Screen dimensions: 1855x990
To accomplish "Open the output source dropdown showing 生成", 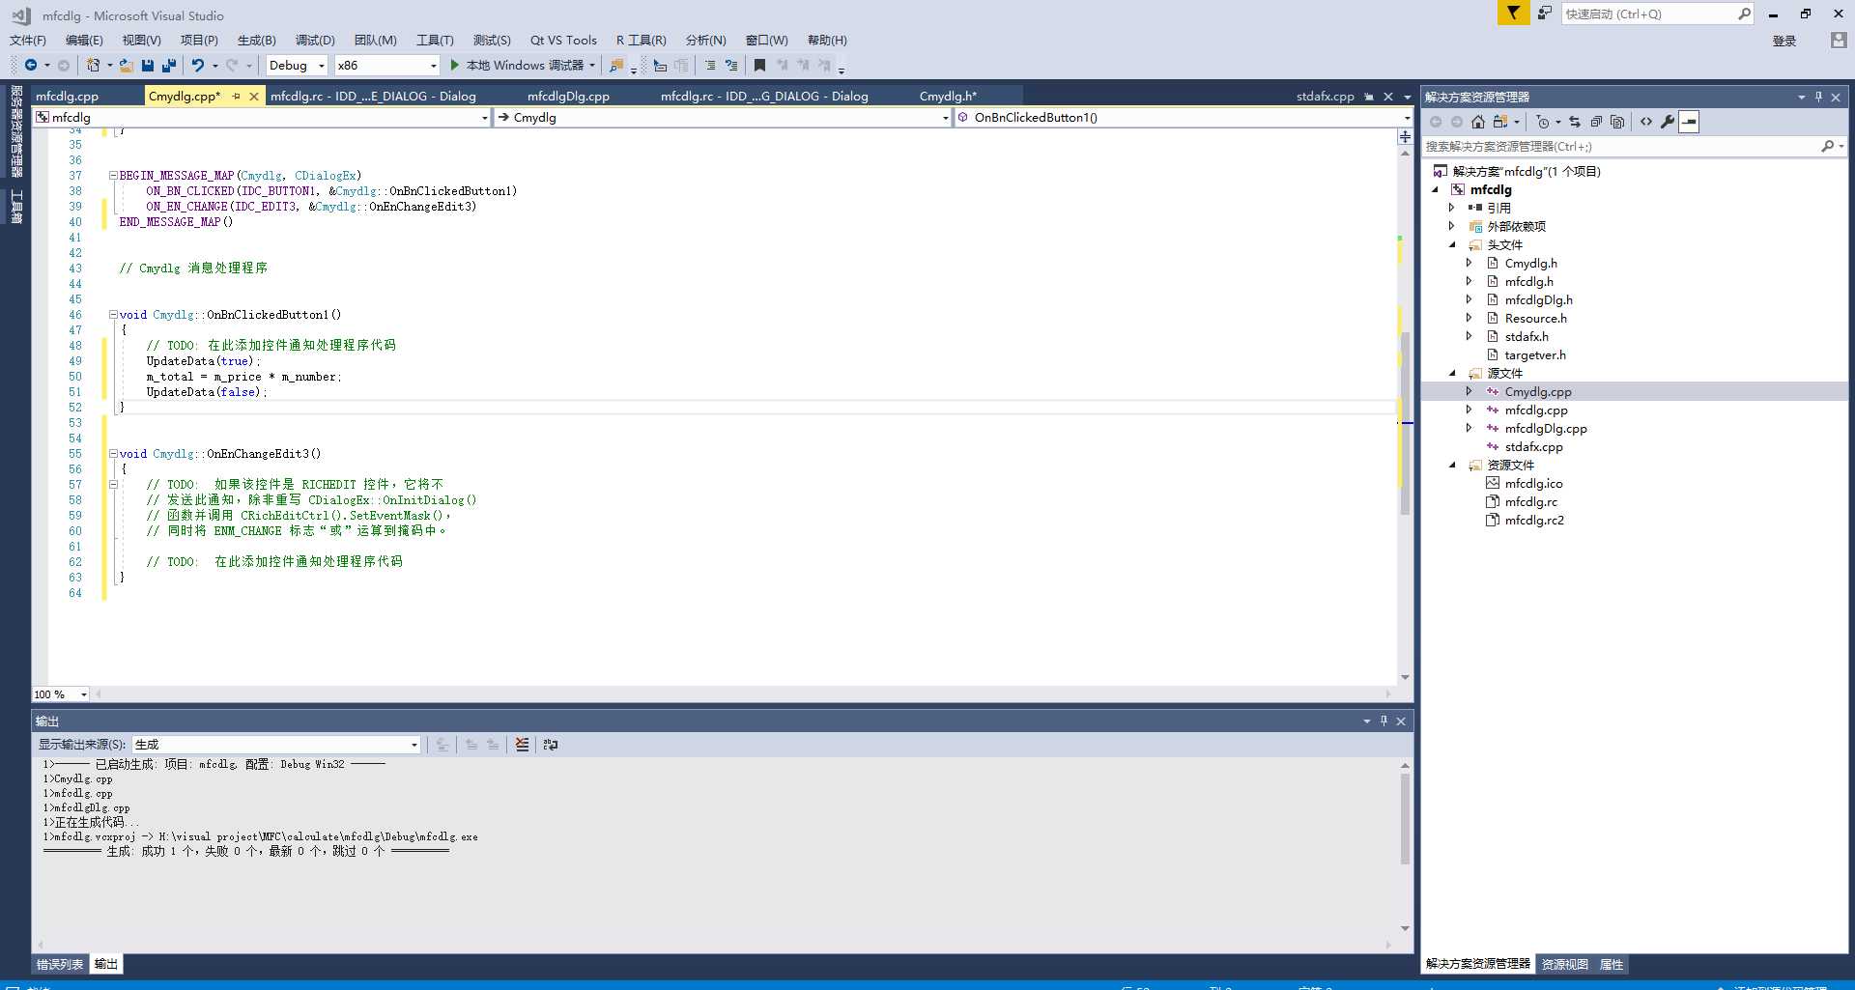I will [x=276, y=745].
